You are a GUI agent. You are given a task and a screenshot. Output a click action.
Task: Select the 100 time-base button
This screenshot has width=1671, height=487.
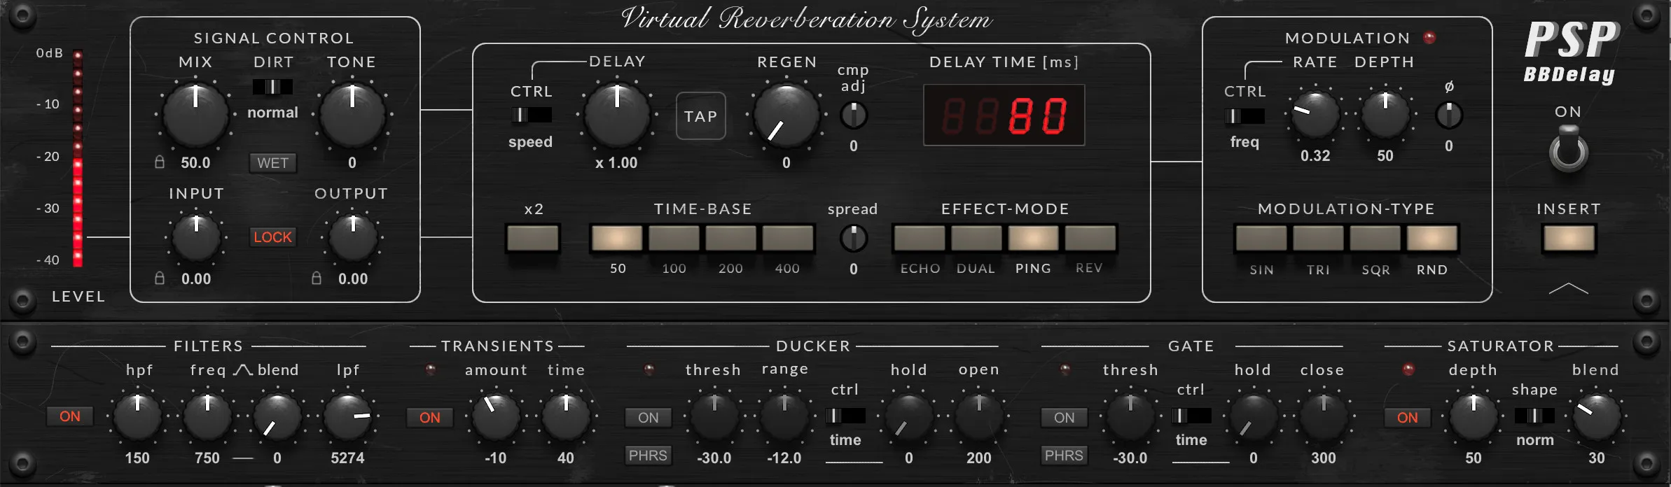[674, 238]
